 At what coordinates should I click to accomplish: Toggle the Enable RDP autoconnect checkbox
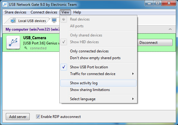point(38,117)
